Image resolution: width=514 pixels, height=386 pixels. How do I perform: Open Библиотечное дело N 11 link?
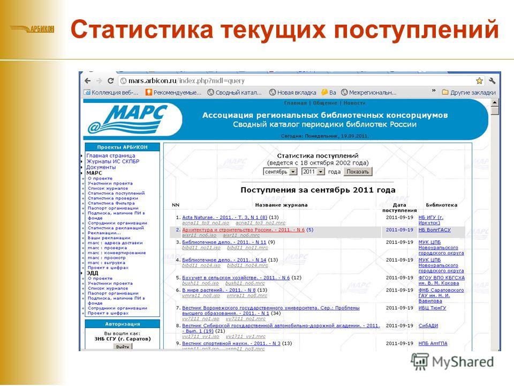tap(224, 242)
